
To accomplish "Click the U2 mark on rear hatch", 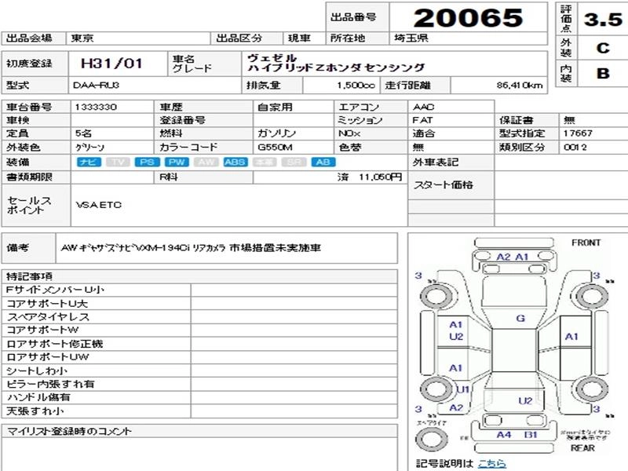I will pyautogui.click(x=525, y=401).
